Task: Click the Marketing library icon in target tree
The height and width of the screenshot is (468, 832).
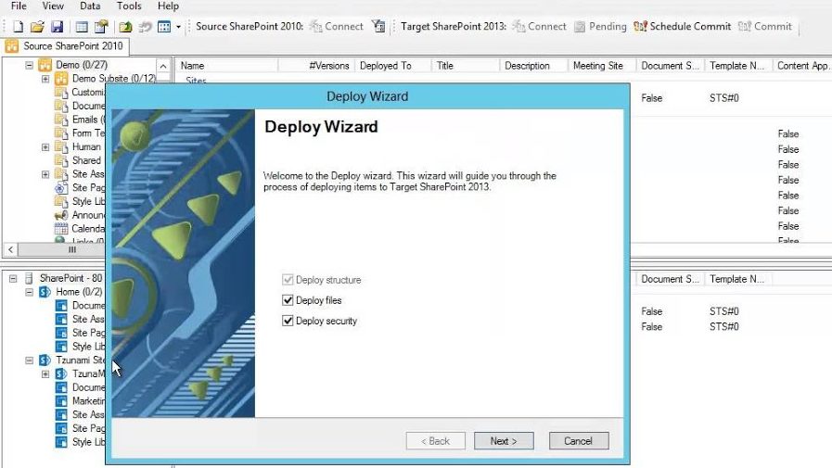Action: click(61, 401)
